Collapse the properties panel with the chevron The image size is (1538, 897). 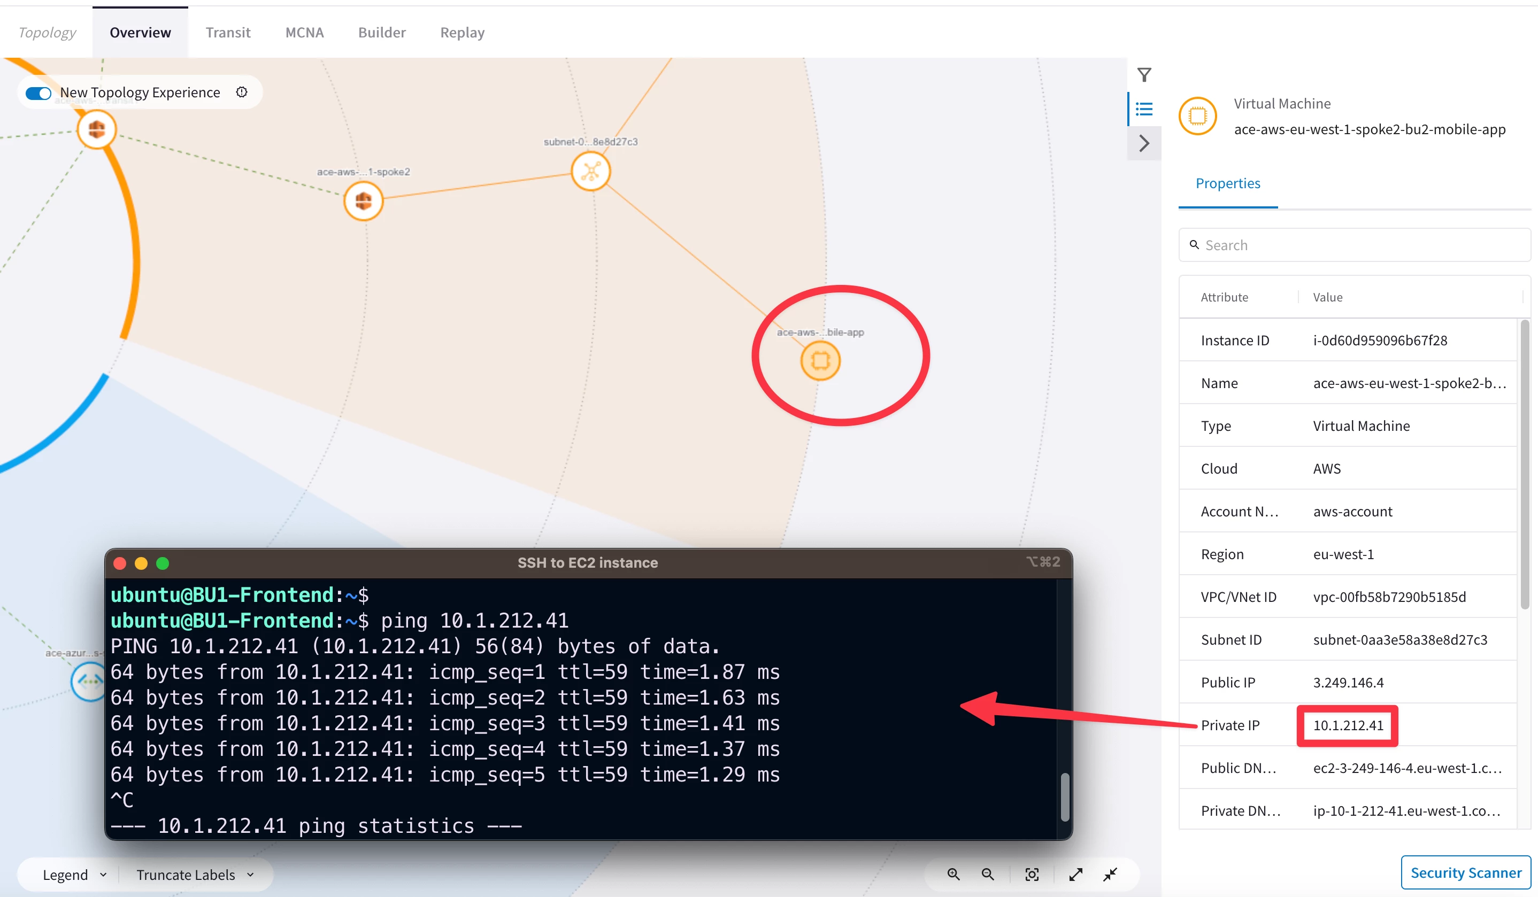point(1144,143)
